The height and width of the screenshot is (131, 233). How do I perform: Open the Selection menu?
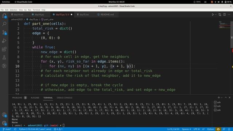point(13,10)
